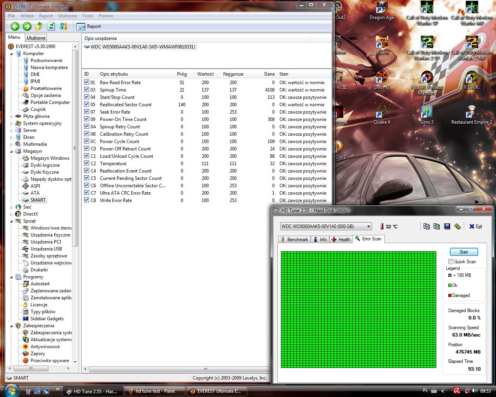Uncheck the Current Pending Sector Count checkbox
This screenshot has height=397, width=496.
(87, 178)
